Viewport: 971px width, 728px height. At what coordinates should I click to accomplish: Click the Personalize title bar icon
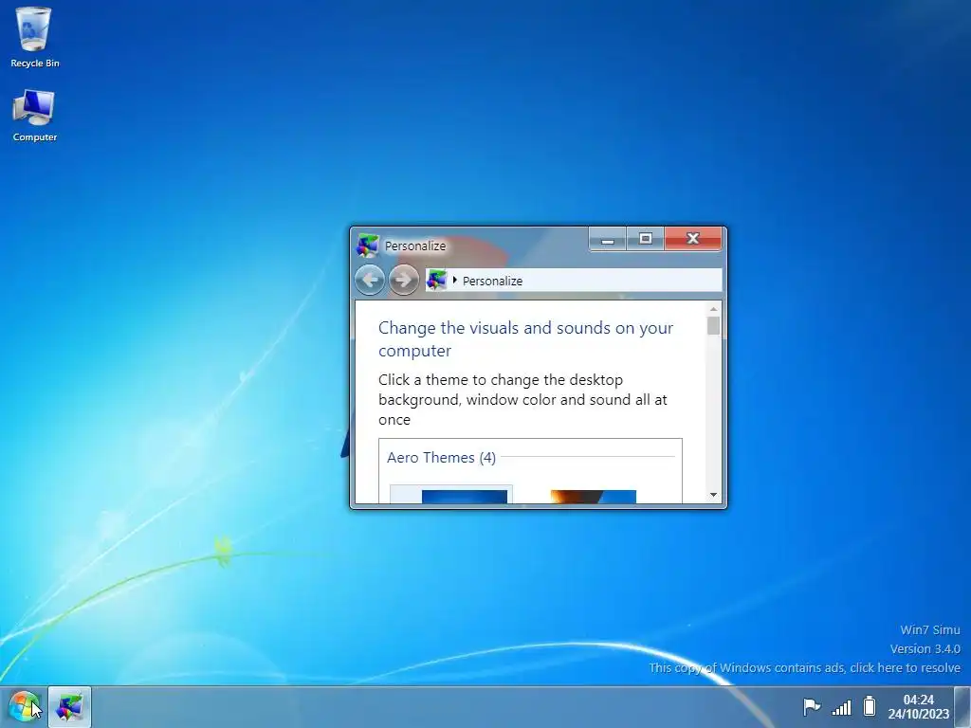point(367,246)
